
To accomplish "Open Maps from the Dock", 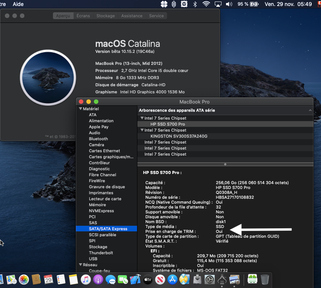I will point(12,279).
